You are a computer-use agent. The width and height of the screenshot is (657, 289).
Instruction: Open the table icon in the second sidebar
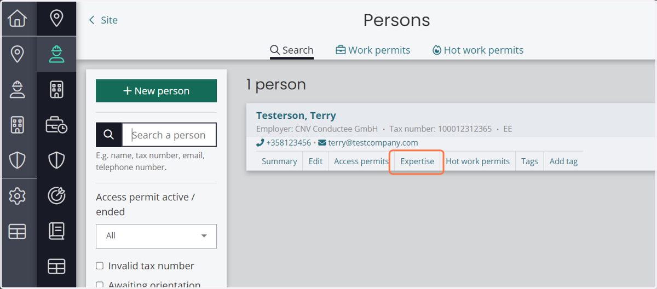(x=56, y=267)
